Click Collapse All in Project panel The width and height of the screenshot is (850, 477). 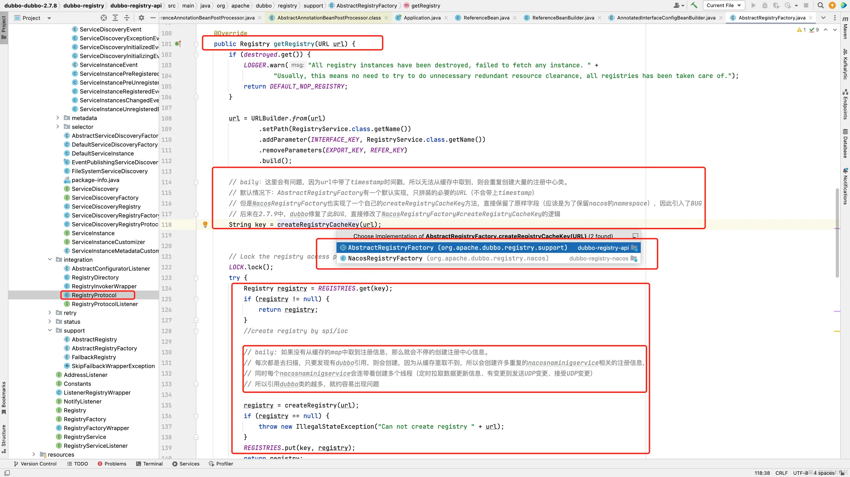pyautogui.click(x=127, y=18)
